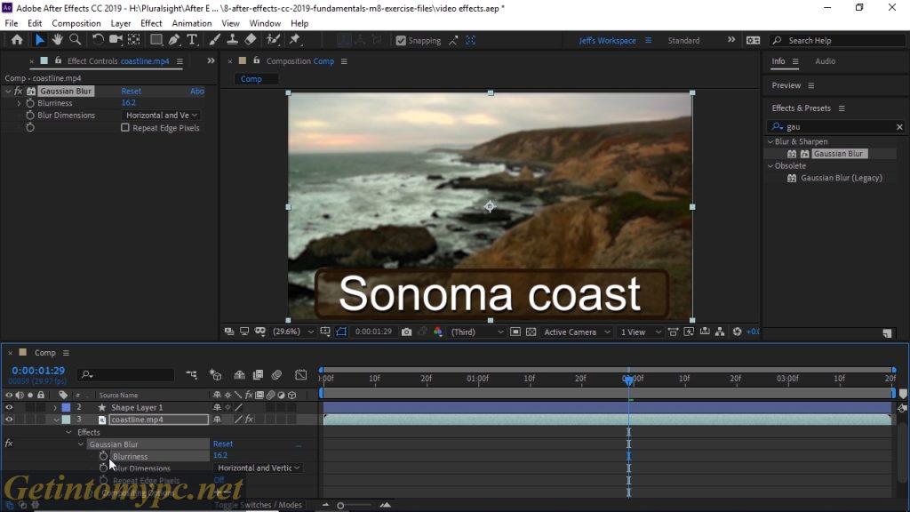Select the Rectangle shape tool
This screenshot has height=512, width=910.
coord(156,39)
